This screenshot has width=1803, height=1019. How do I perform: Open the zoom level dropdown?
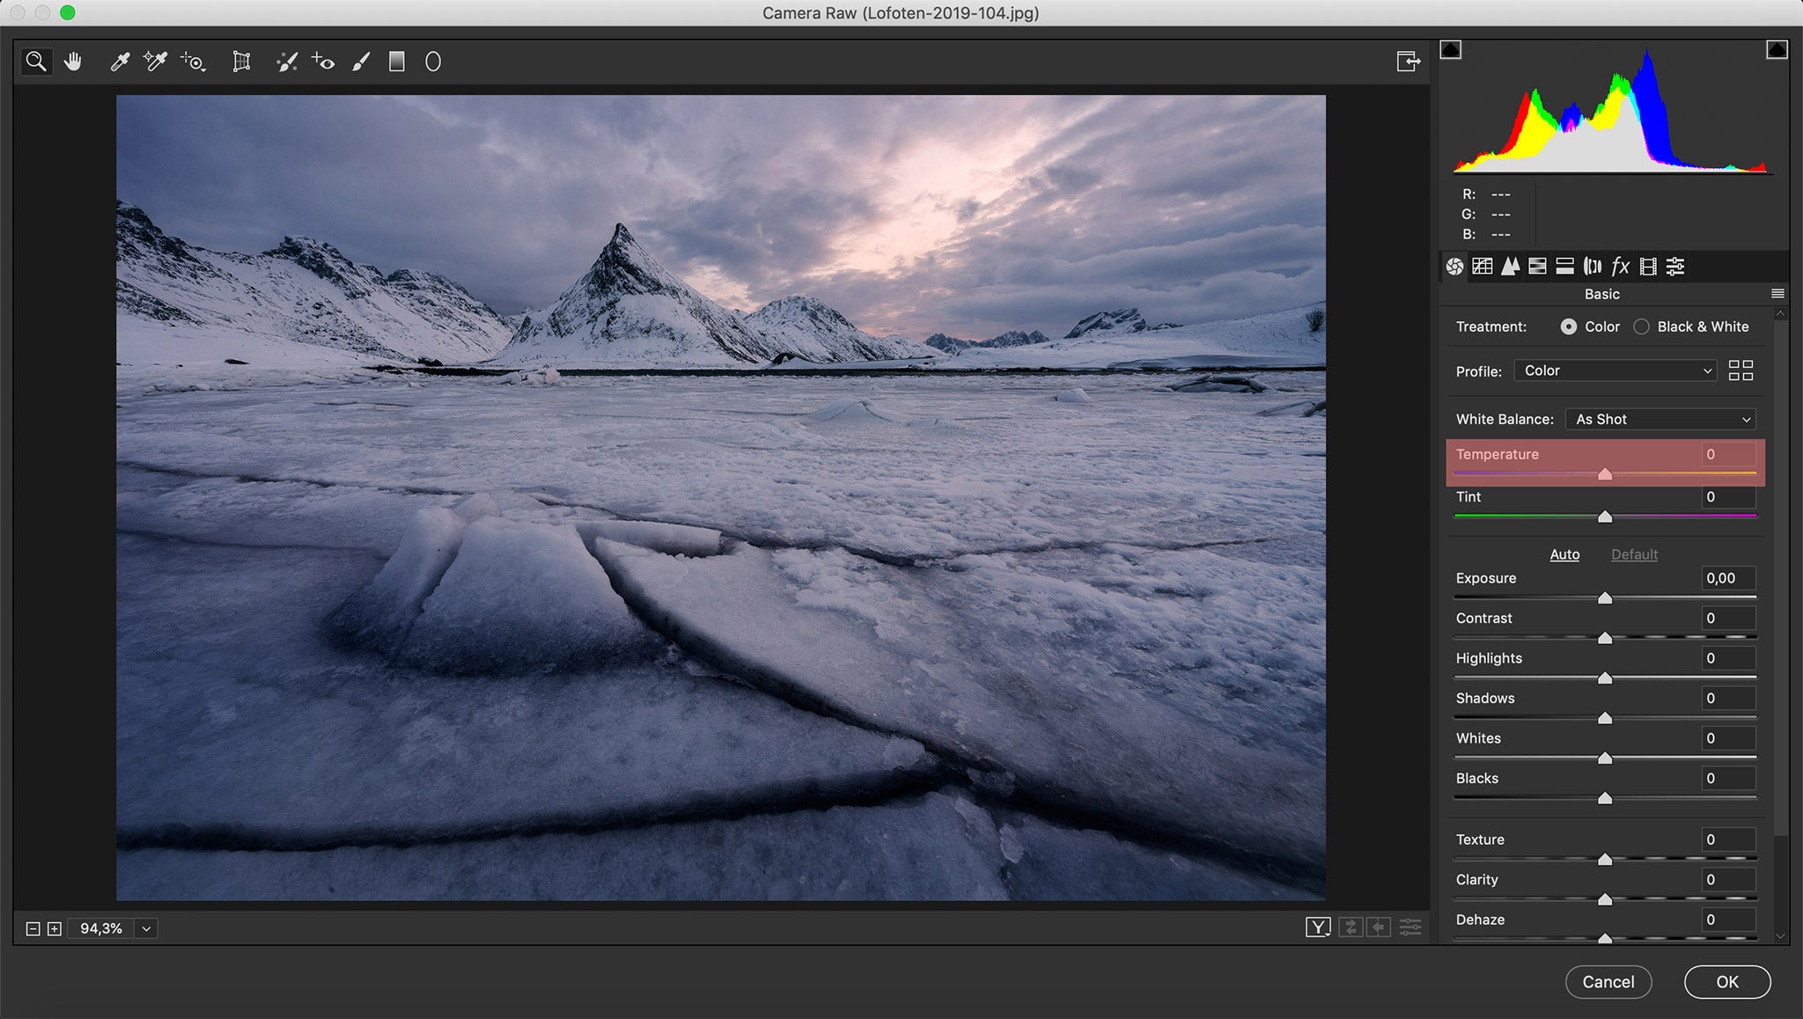click(145, 927)
